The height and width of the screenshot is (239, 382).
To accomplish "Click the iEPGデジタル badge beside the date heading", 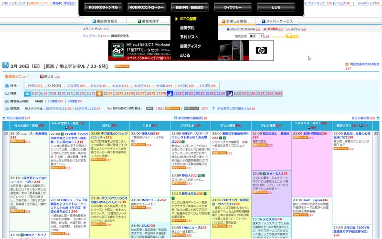I will pos(122,66).
